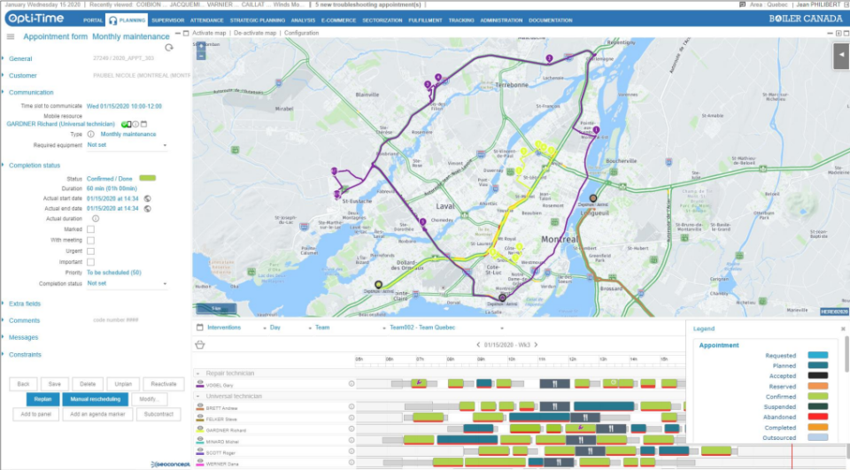Click the Longueuil depot marker on map

[593, 198]
